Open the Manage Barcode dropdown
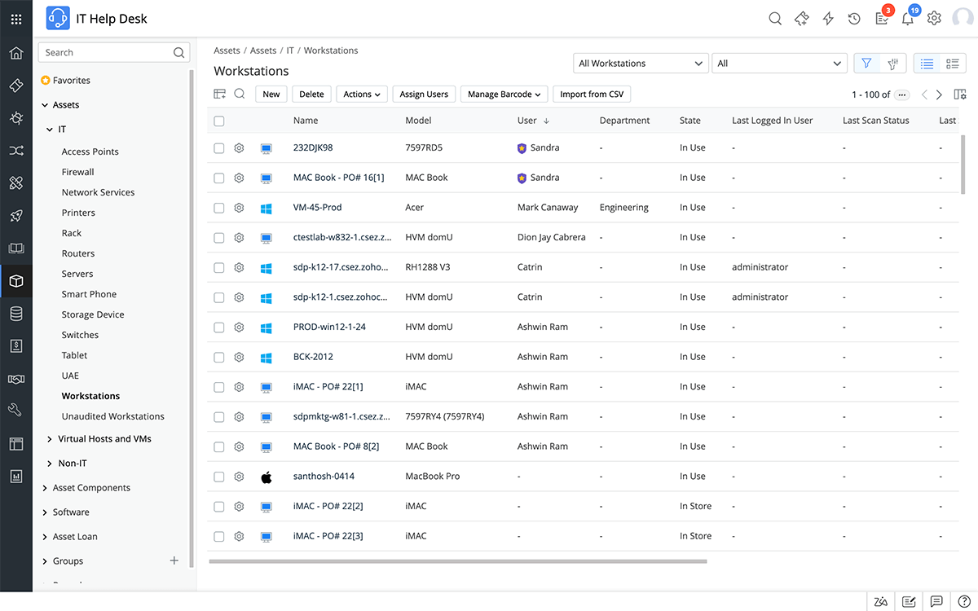Viewport: 978px width, 611px height. point(504,94)
